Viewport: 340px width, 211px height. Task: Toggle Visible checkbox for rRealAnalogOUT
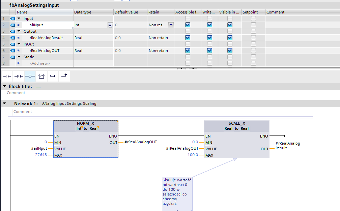click(x=230, y=51)
